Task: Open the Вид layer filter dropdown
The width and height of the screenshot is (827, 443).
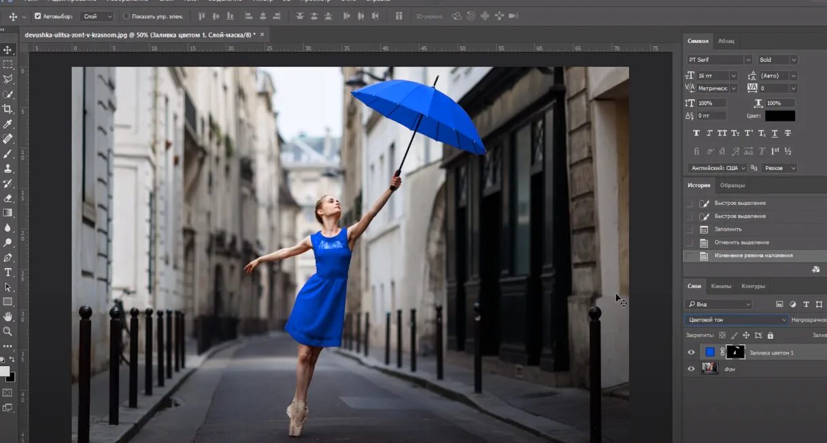Action: click(718, 304)
